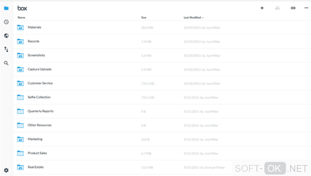Open the Real Estate folder
This screenshot has width=311, height=176.
tap(36, 167)
